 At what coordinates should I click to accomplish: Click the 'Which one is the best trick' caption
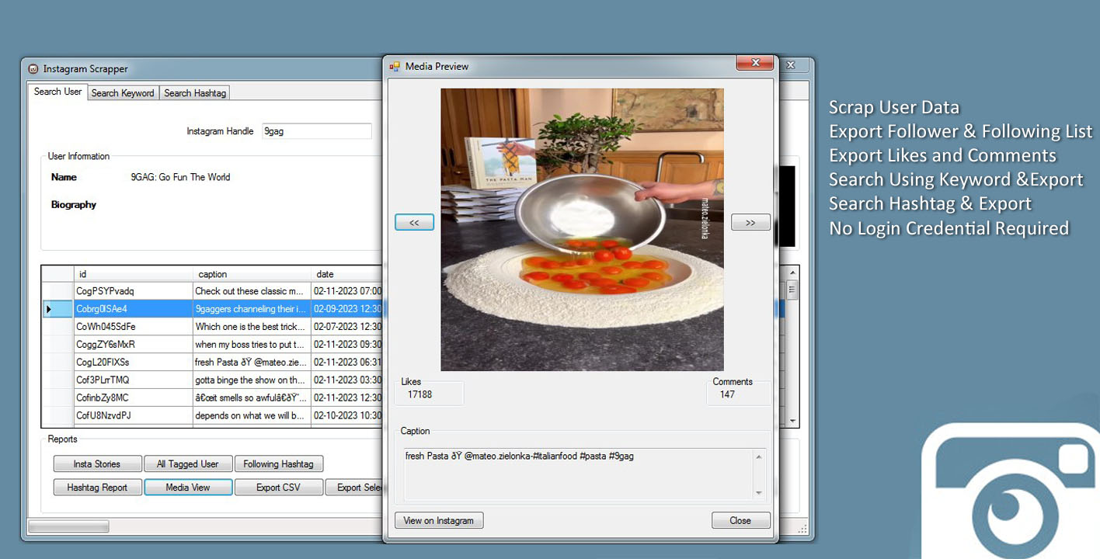[x=252, y=327]
